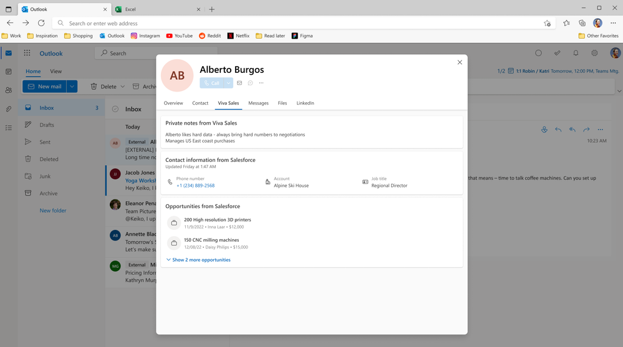Viewport: 623px width, 347px height.
Task: Open New mail dropdown arrow
Action: pos(72,87)
